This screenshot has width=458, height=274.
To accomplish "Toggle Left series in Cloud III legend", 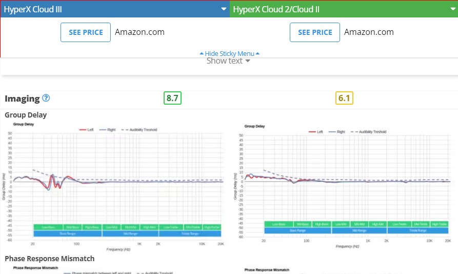I will tap(86, 130).
